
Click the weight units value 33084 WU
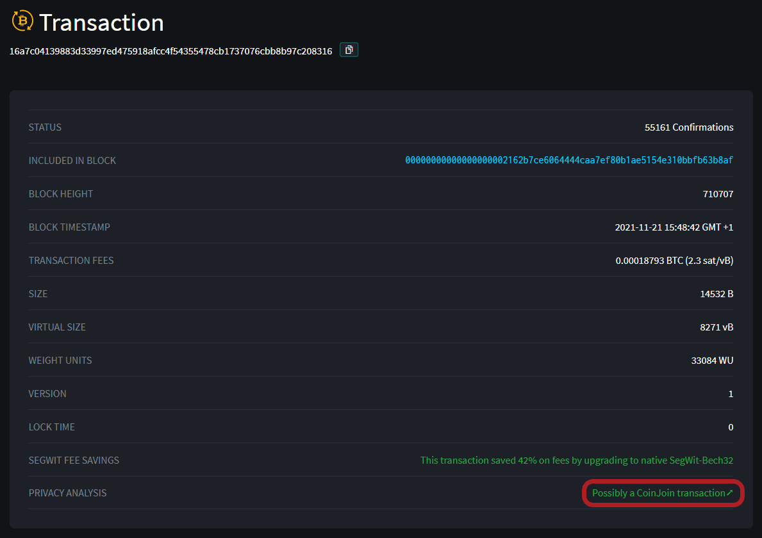[712, 361]
